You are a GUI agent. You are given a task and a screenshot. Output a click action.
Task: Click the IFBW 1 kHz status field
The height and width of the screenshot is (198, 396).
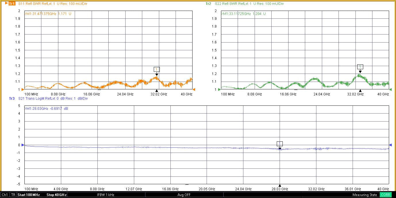click(x=106, y=195)
